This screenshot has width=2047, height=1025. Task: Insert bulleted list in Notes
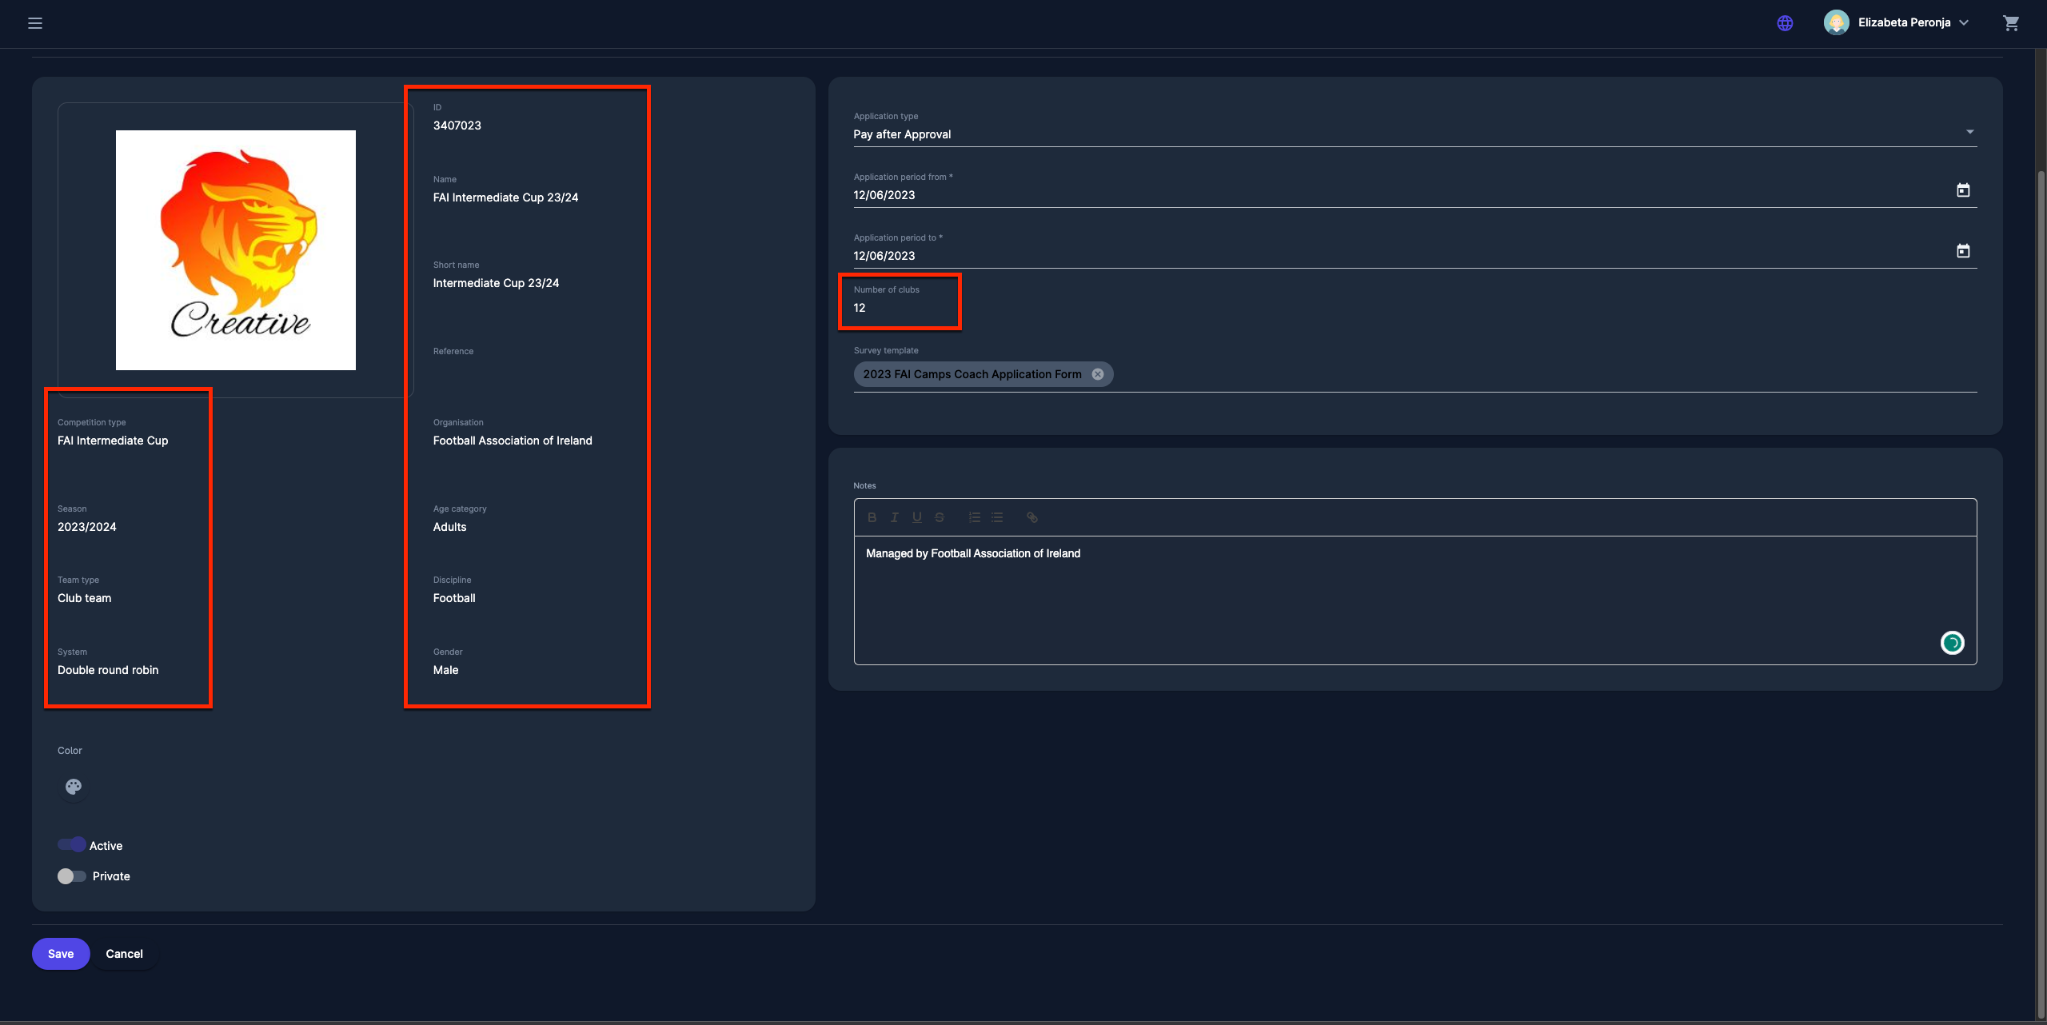(997, 517)
